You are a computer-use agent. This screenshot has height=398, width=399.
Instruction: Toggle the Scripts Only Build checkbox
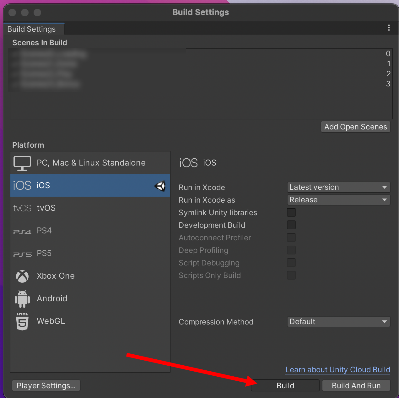[291, 275]
